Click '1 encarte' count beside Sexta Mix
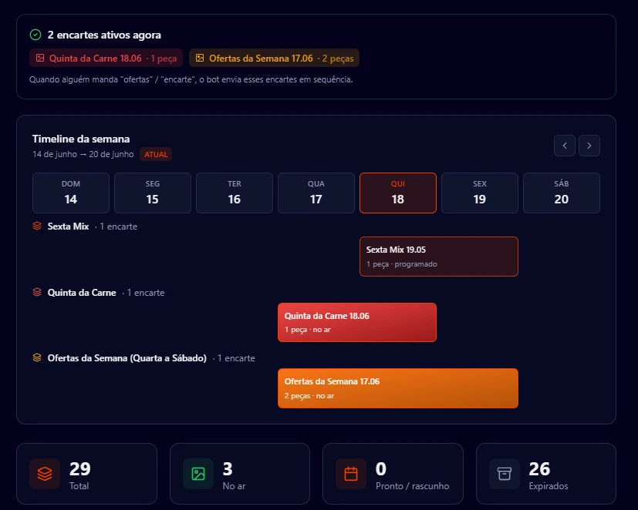This screenshot has width=638, height=510. pyautogui.click(x=118, y=226)
